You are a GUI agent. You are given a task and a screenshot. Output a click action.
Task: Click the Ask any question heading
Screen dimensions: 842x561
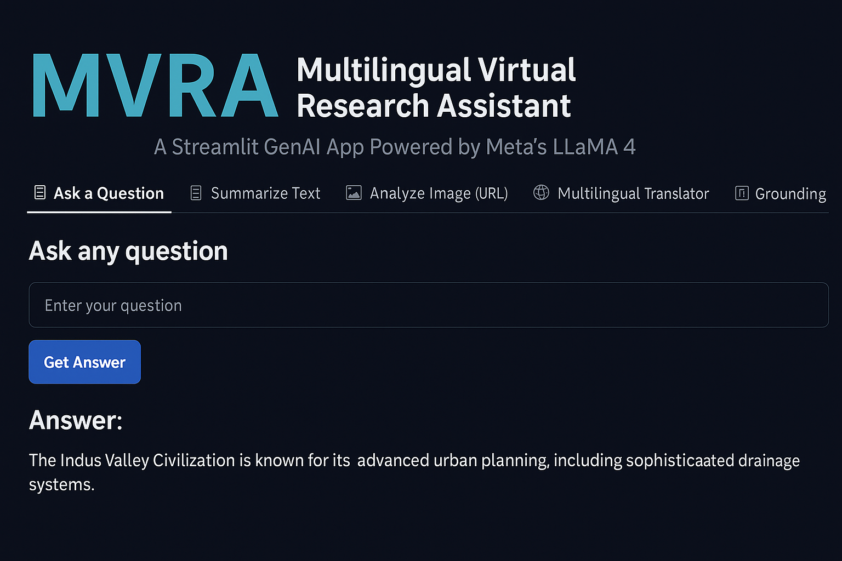click(x=128, y=251)
